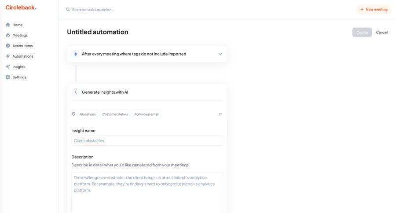396x213 pixels.
Task: Click the search magnifier icon
Action: click(x=68, y=9)
